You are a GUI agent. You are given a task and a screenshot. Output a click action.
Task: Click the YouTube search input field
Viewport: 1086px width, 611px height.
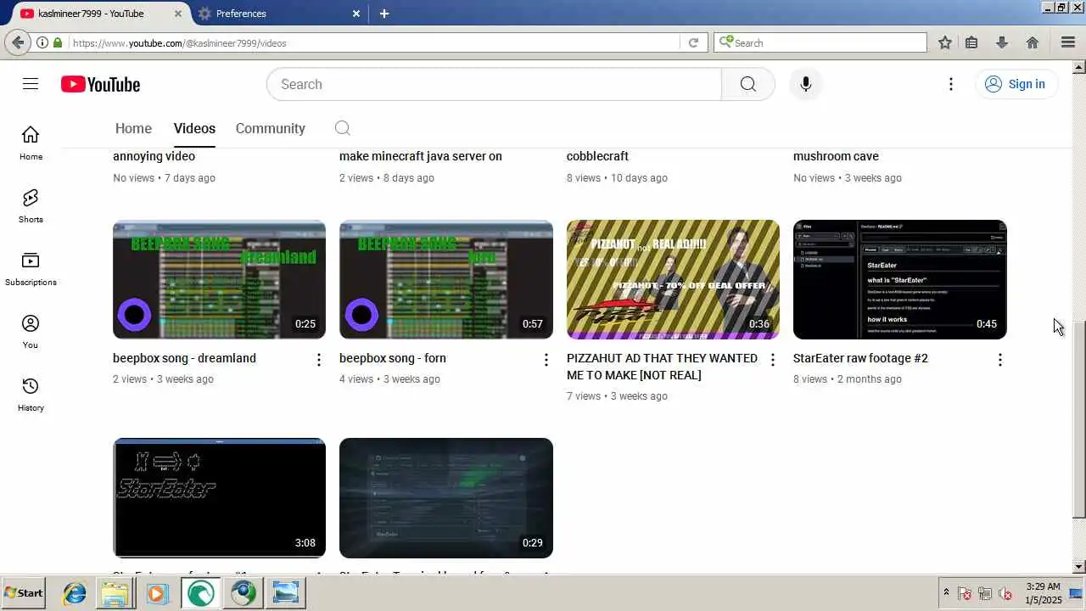click(x=494, y=84)
